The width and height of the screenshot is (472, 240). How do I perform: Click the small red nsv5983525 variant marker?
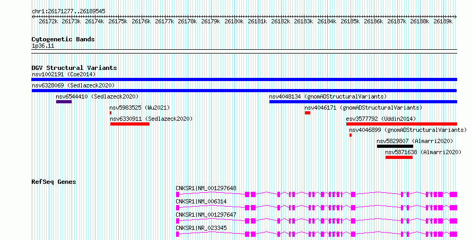(110, 113)
